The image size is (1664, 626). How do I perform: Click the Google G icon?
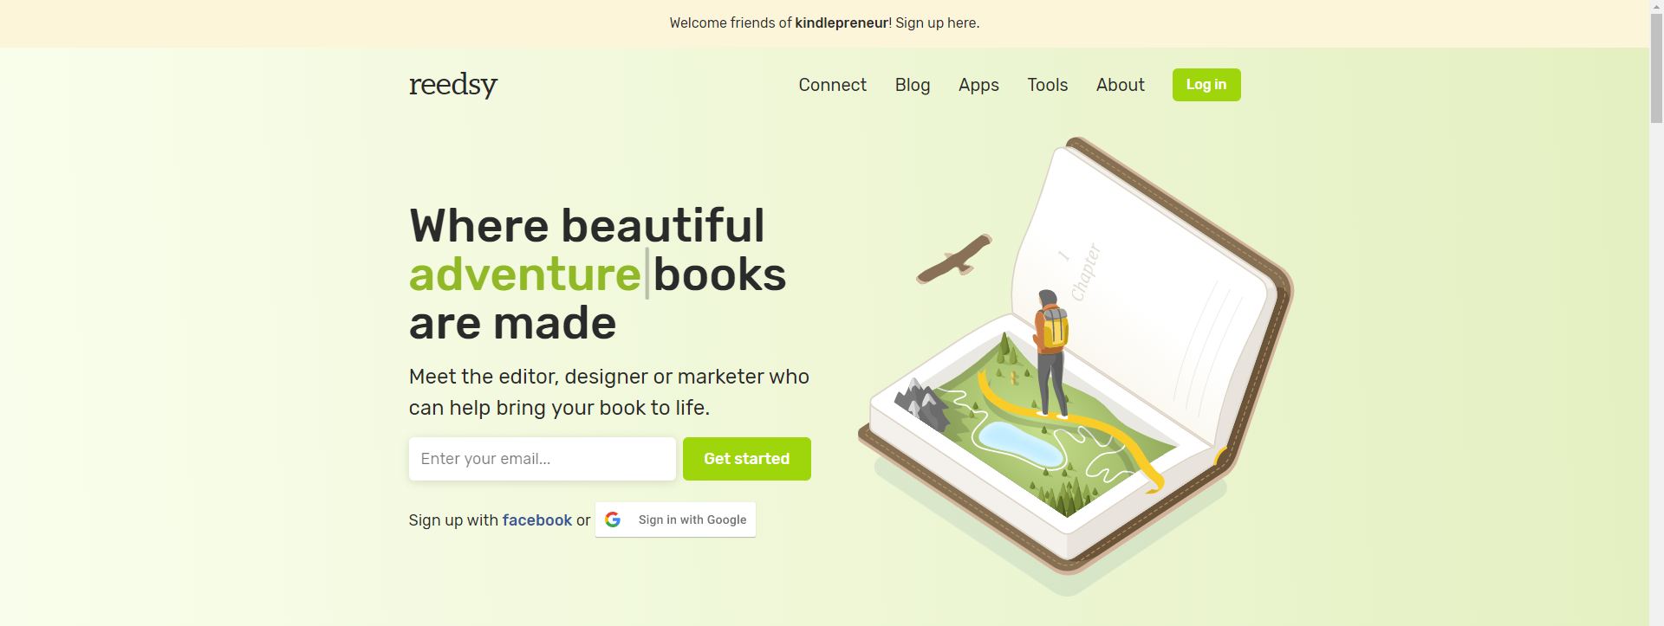(613, 520)
